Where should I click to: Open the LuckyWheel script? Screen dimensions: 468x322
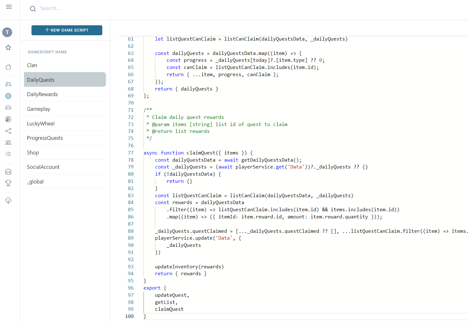click(x=65, y=124)
